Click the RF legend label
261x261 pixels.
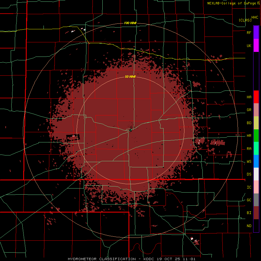[x=249, y=32]
